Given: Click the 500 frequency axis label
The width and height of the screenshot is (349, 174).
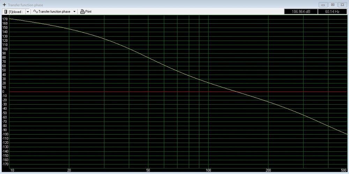Looking at the screenshot, I should pos(344,171).
